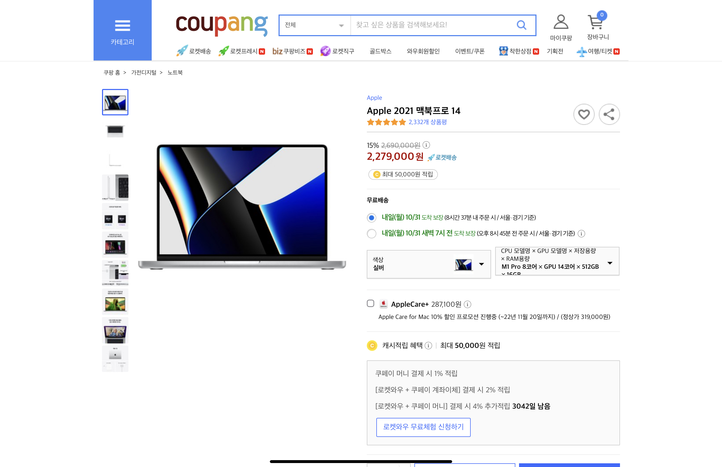
Task: Open the 색상 실버 color dropdown
Action: point(428,264)
